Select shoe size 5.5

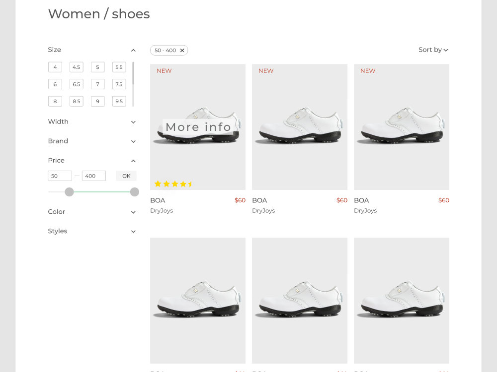119,67
